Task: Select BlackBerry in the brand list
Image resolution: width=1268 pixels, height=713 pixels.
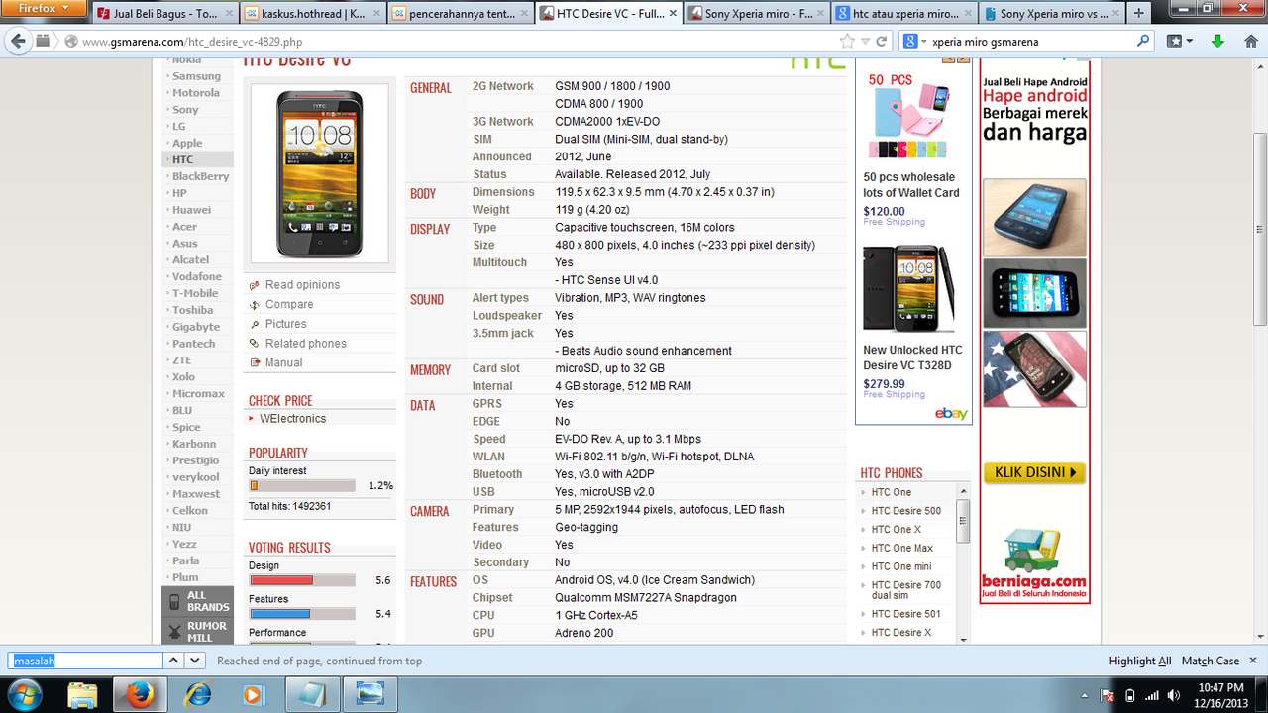Action: point(201,176)
